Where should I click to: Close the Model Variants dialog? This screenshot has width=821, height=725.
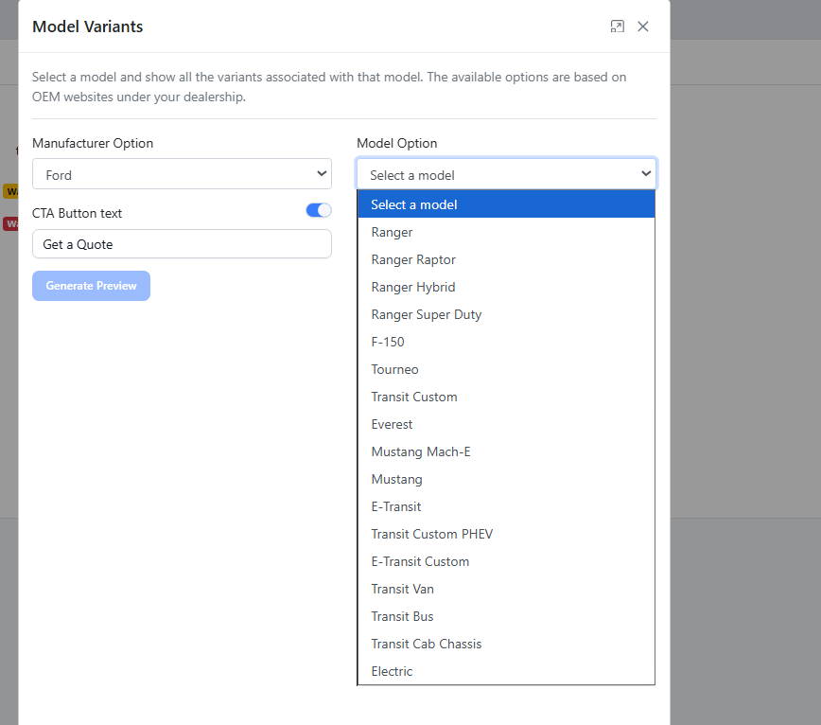(x=643, y=27)
